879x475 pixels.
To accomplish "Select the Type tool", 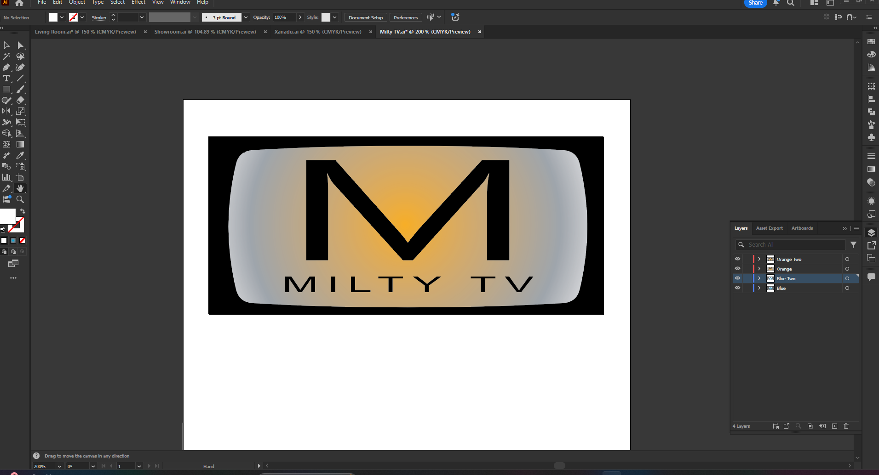I will point(6,78).
